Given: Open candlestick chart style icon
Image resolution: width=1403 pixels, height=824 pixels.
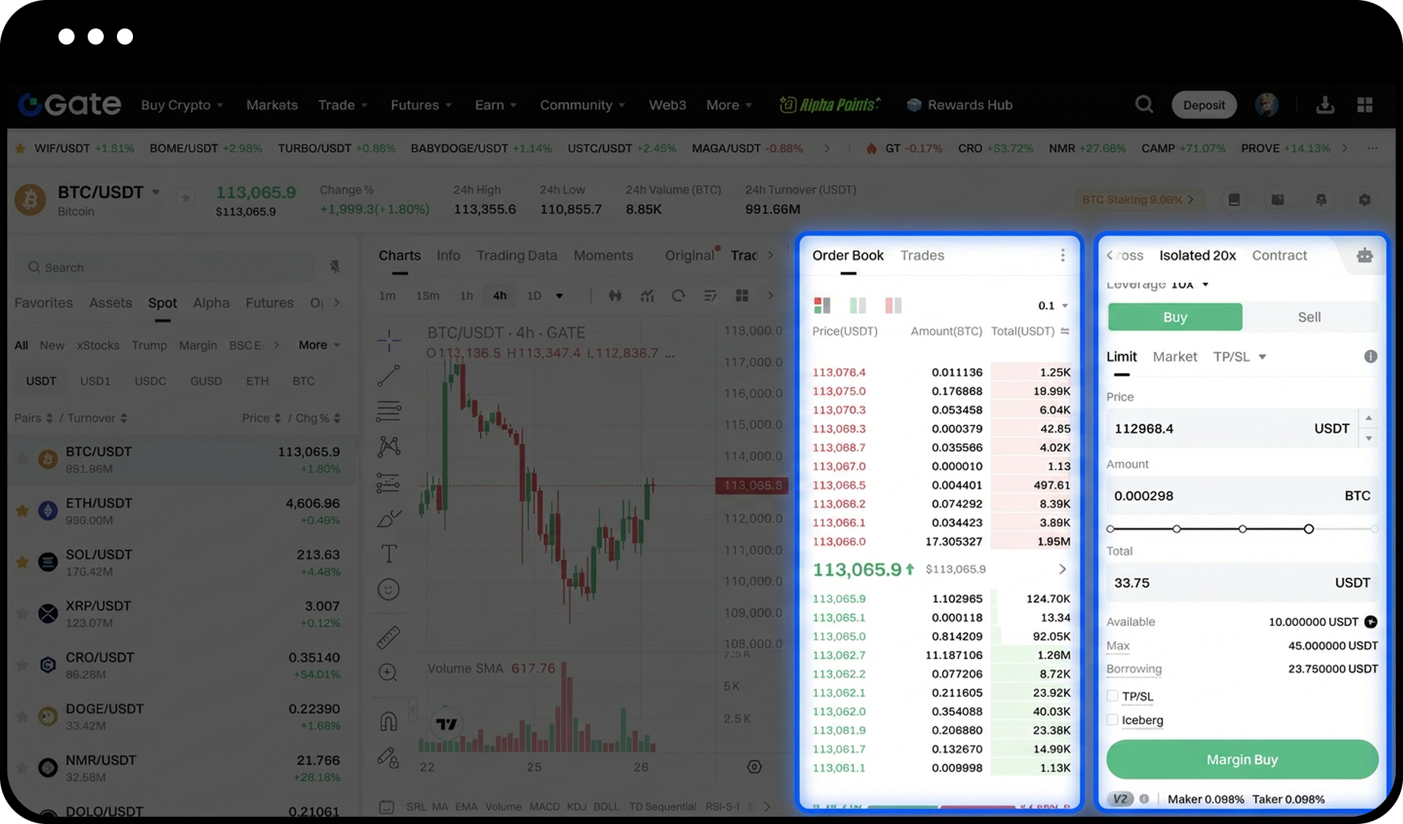Looking at the screenshot, I should click(615, 296).
